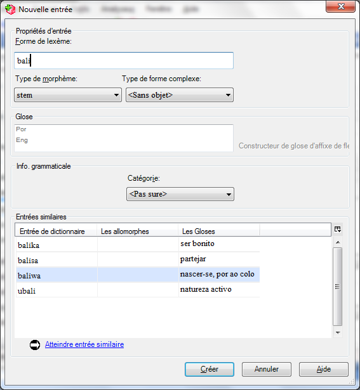The width and height of the screenshot is (360, 390).
Task: Expand the Catégorie combo box
Action: pyautogui.click(x=180, y=194)
